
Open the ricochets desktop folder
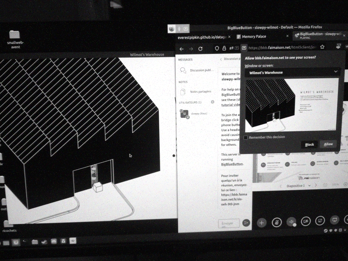(x=9, y=226)
